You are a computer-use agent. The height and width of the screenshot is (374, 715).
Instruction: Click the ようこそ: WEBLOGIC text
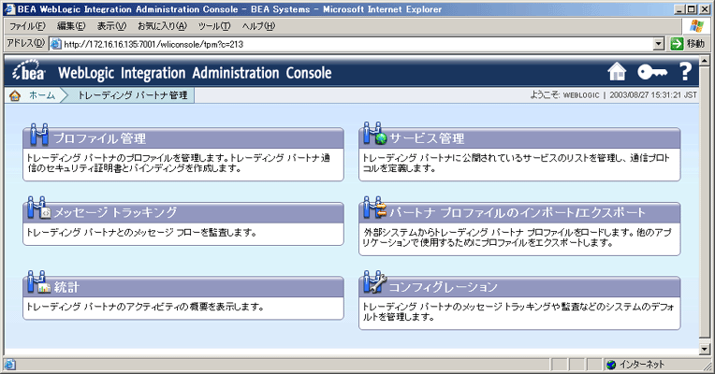(564, 94)
